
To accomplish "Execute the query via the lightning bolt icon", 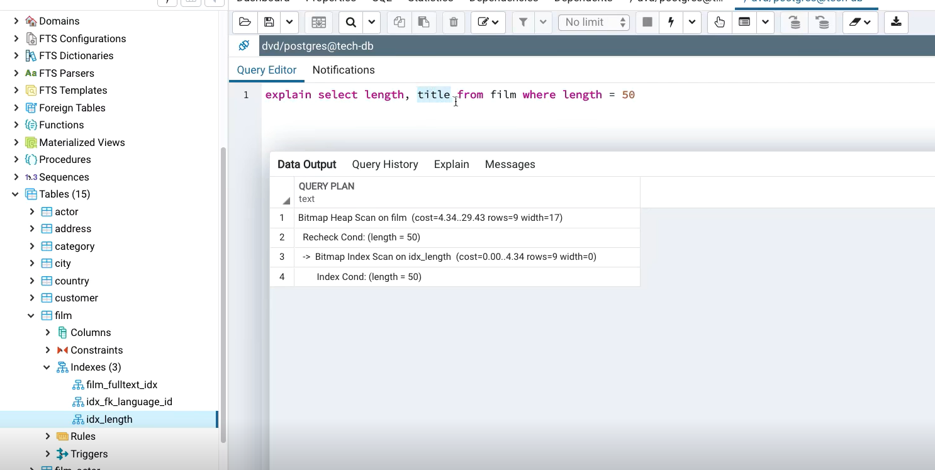I will [x=671, y=22].
